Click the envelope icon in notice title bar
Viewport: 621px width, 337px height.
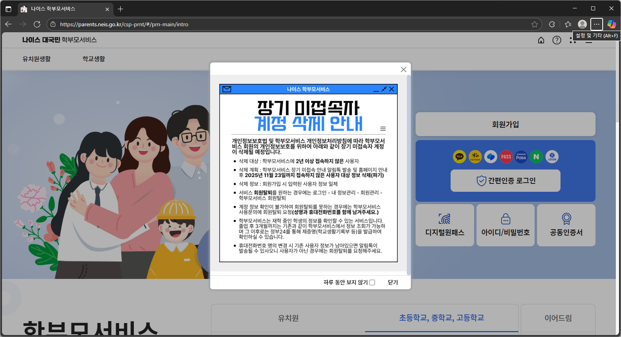point(227,89)
